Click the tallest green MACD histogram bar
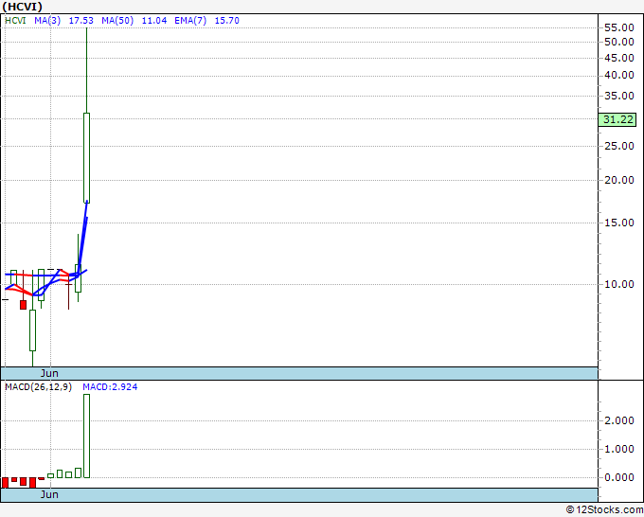Viewport: 644px width, 517px height. pyautogui.click(x=87, y=436)
